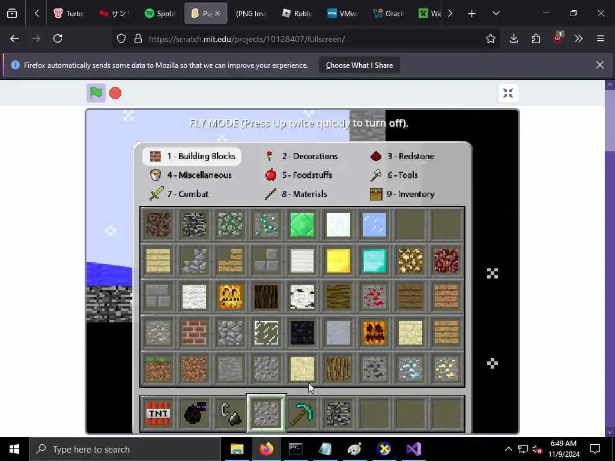Select the gold block item

[x=338, y=261]
